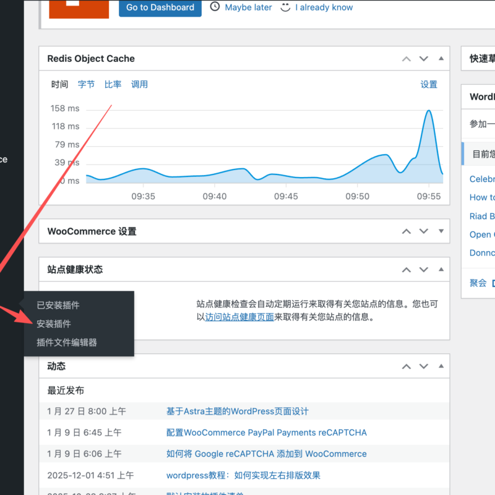Collapse the Redis Object Cache panel
The height and width of the screenshot is (495, 495).
point(441,59)
